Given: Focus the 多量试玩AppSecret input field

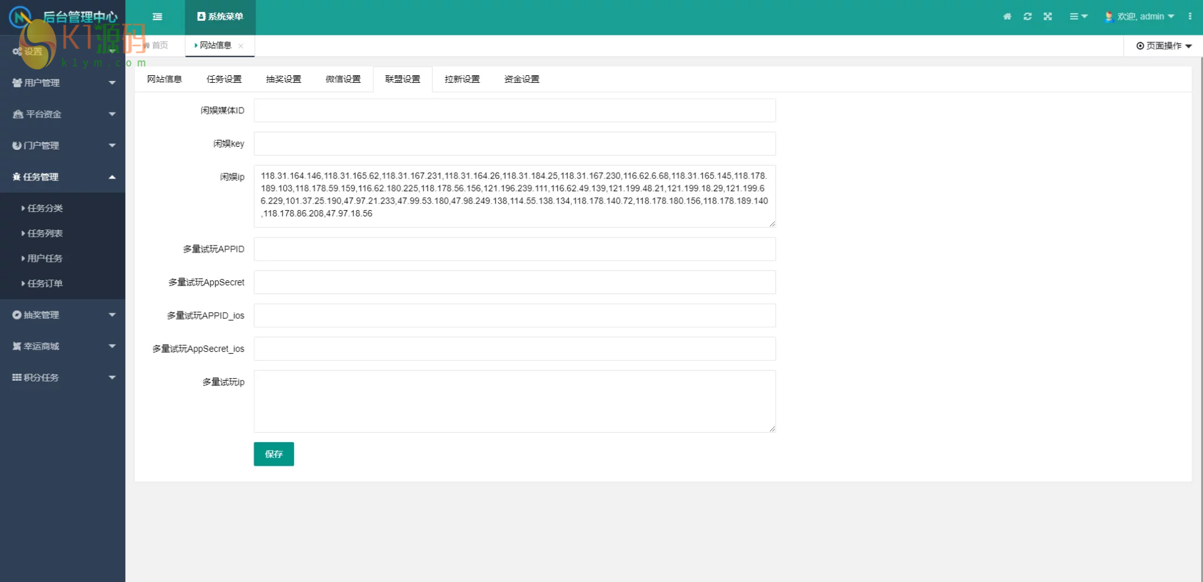Looking at the screenshot, I should pos(515,282).
